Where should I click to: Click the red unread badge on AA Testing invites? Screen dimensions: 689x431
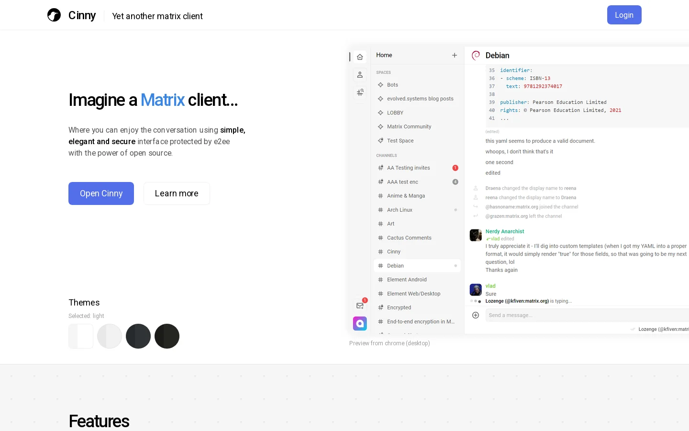click(456, 168)
